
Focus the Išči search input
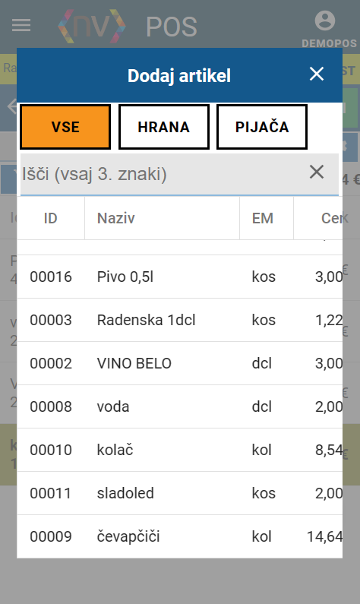[163, 174]
